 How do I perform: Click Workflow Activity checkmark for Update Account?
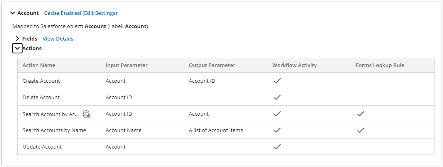(x=277, y=147)
